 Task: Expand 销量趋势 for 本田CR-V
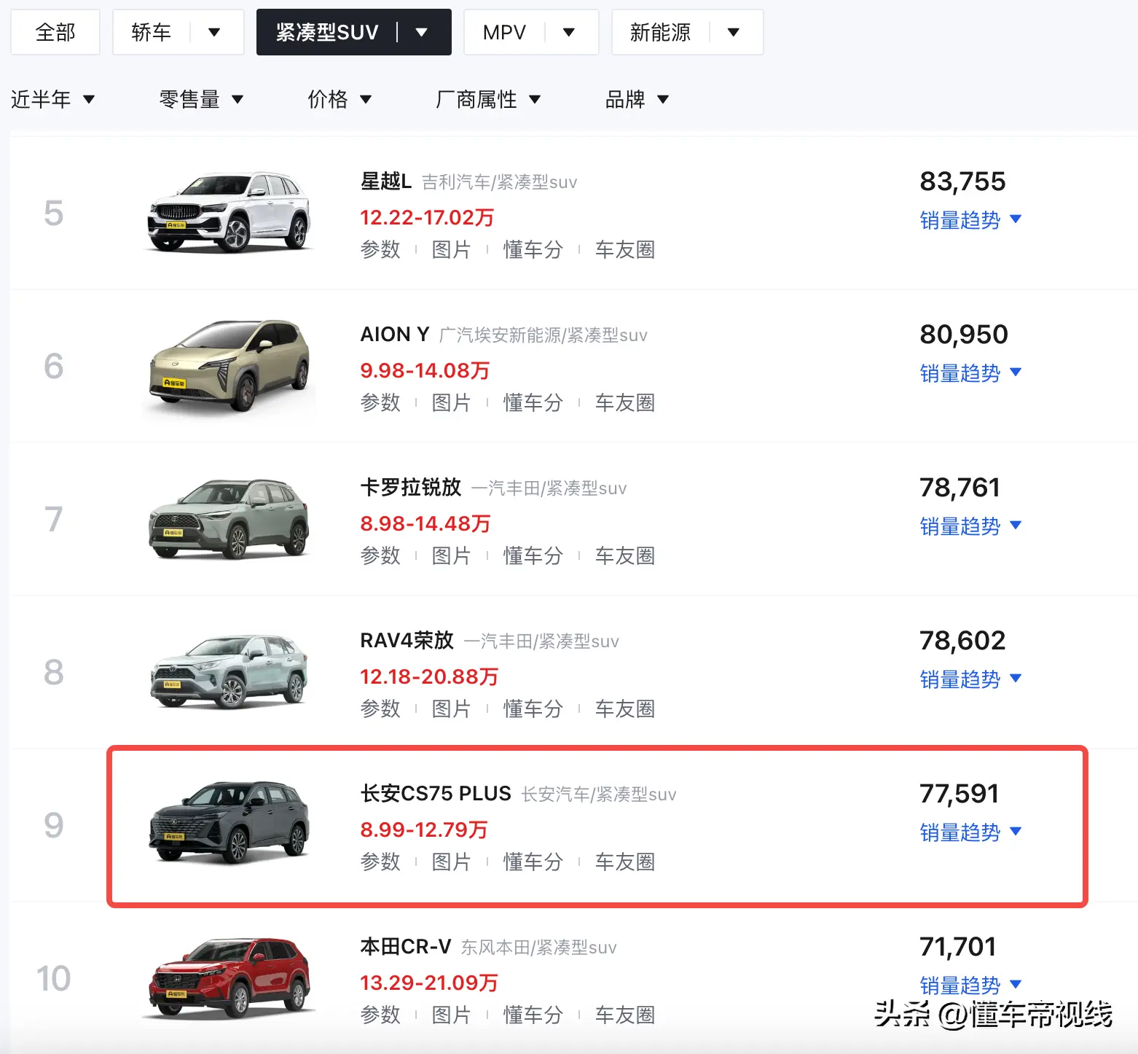pyautogui.click(x=970, y=985)
